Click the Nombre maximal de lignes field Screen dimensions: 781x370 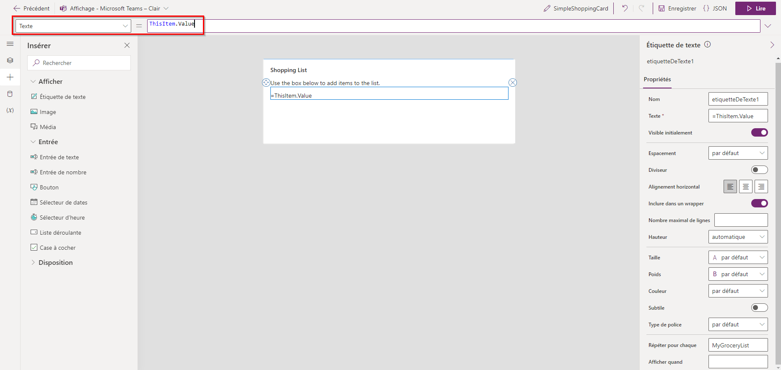[x=741, y=220]
